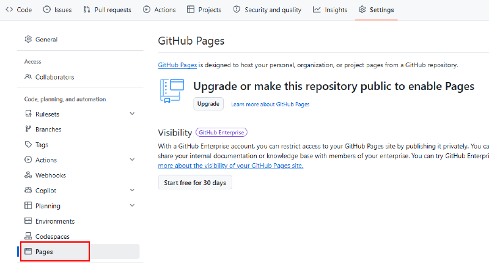Click the Environments server icon

[x=28, y=221]
